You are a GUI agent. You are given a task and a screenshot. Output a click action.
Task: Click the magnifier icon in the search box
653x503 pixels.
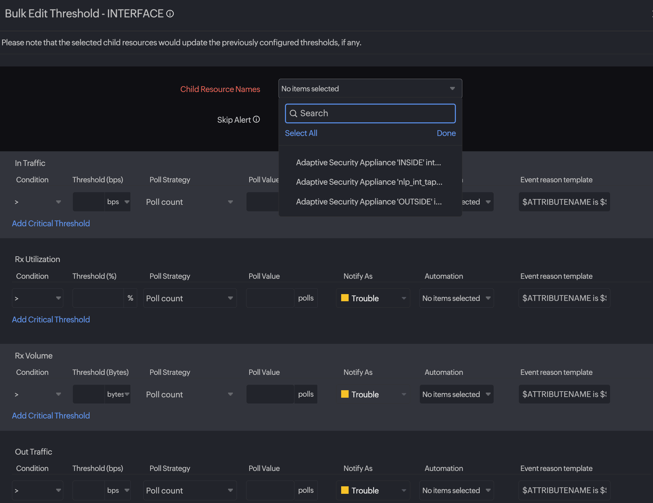pos(293,113)
